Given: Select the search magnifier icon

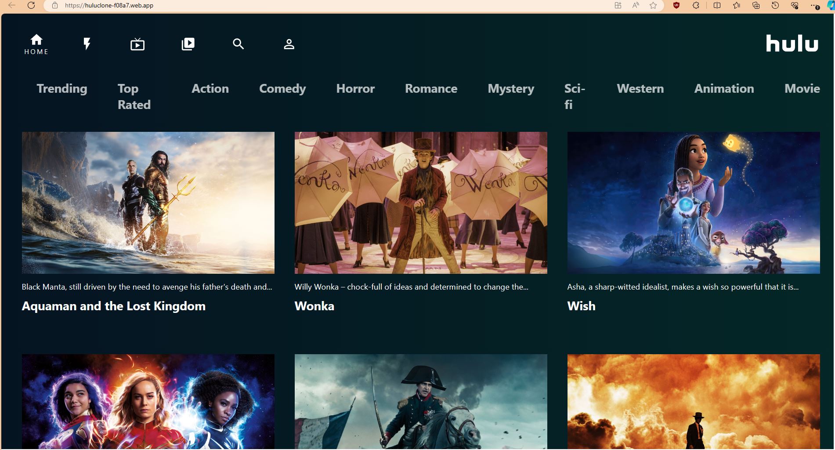Looking at the screenshot, I should click(x=239, y=44).
